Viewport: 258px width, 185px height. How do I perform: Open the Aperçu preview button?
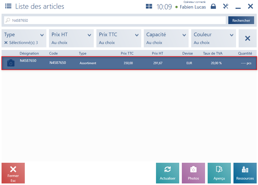(219, 173)
